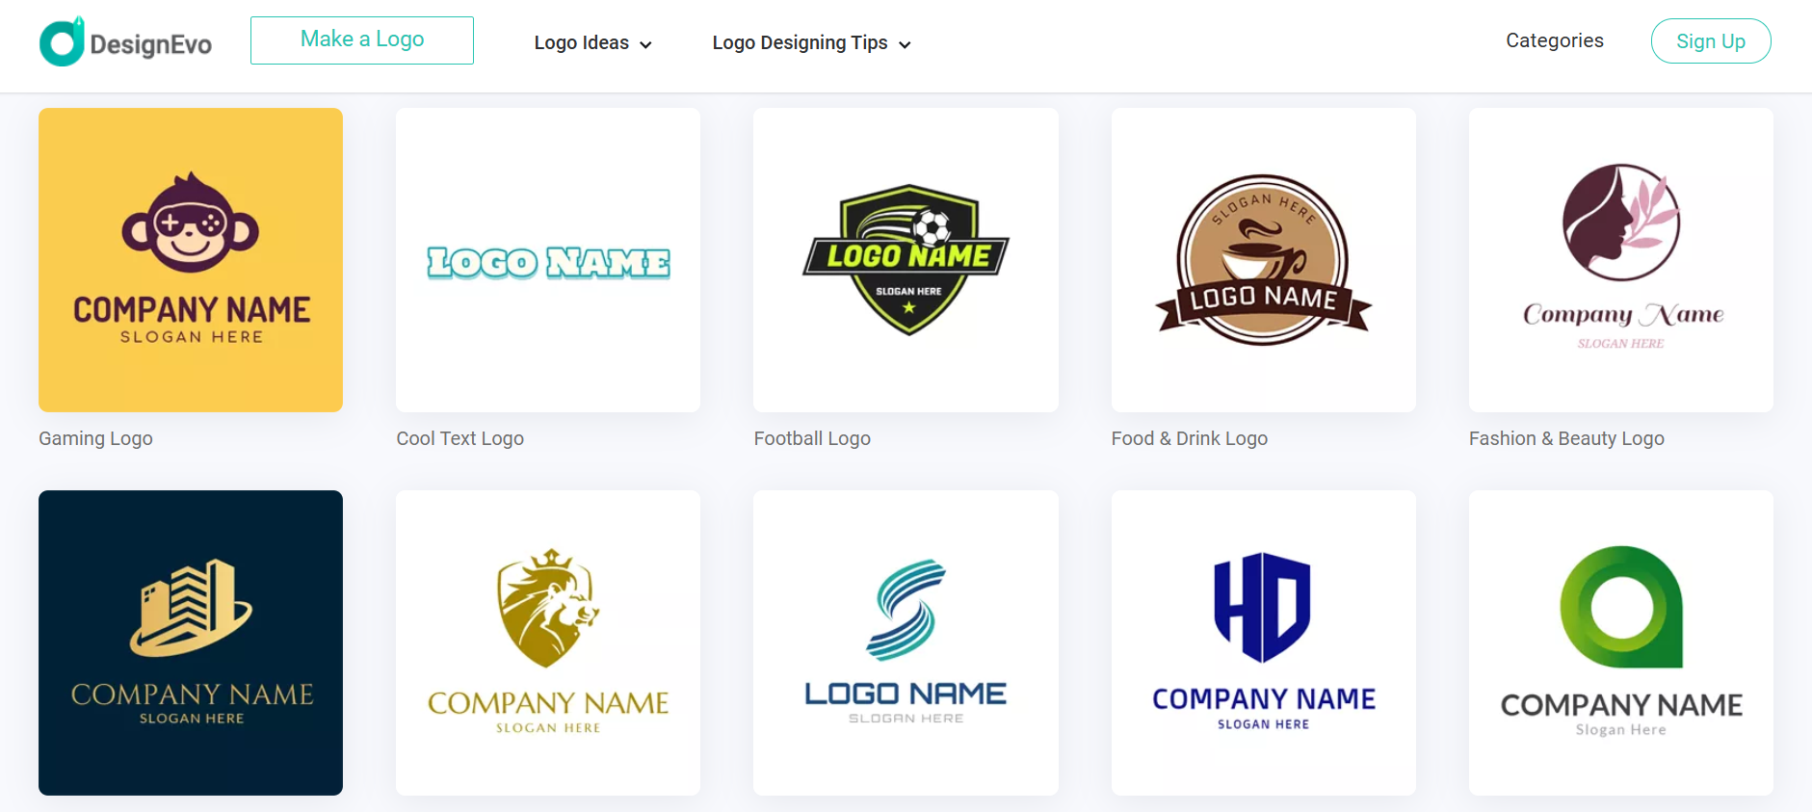Open the Food & Drink Logo link
1812x812 pixels.
point(1190,438)
